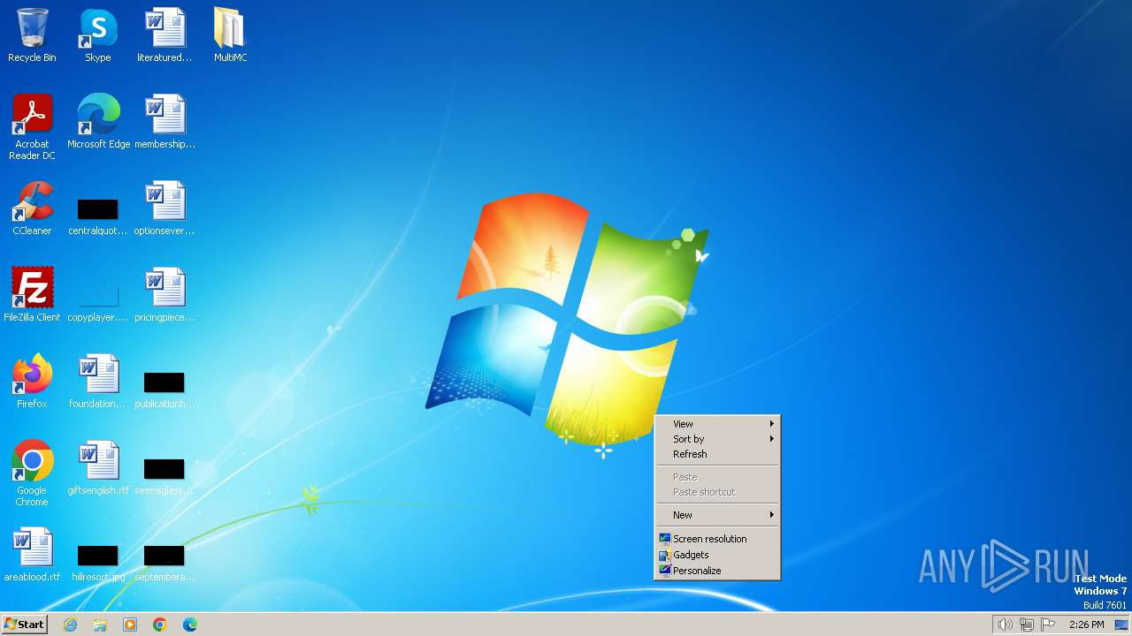Launch Chrome from the taskbar

(160, 625)
